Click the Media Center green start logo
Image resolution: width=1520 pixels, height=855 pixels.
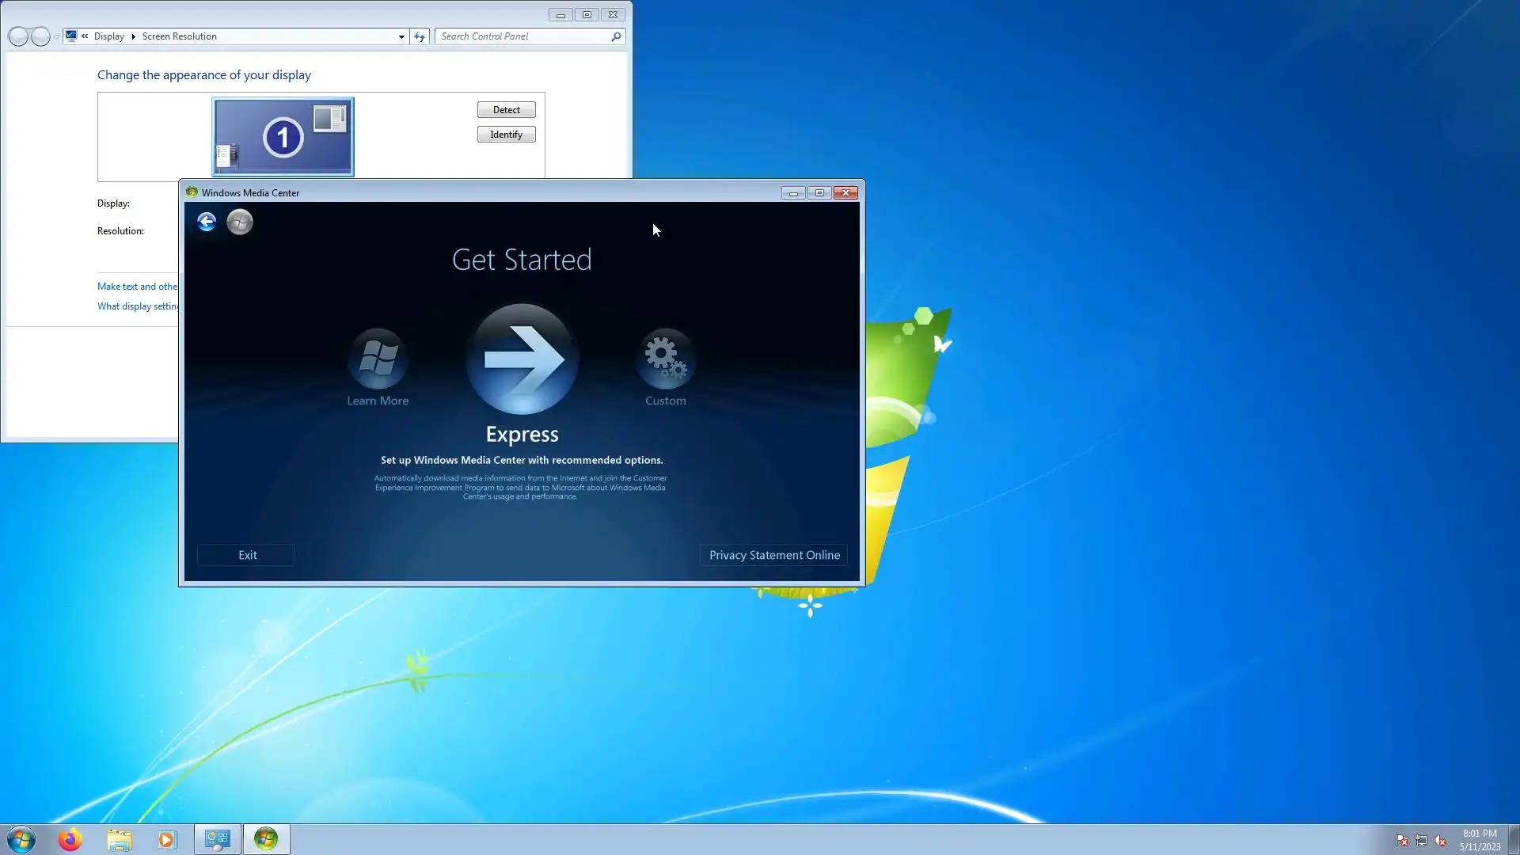point(240,222)
